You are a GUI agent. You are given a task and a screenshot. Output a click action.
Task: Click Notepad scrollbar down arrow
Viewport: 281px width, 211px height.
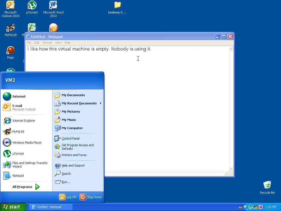(231, 169)
